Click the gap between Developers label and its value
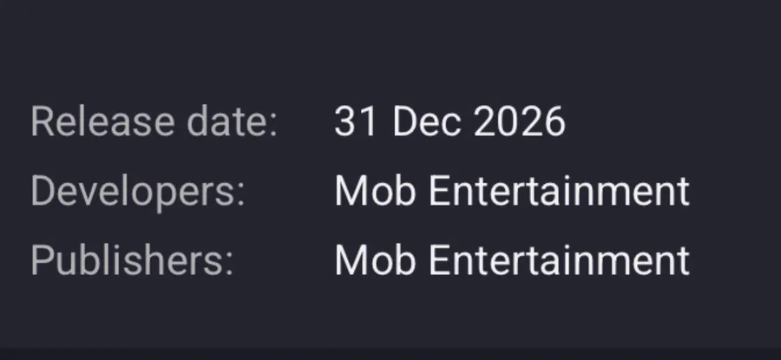 (290, 191)
